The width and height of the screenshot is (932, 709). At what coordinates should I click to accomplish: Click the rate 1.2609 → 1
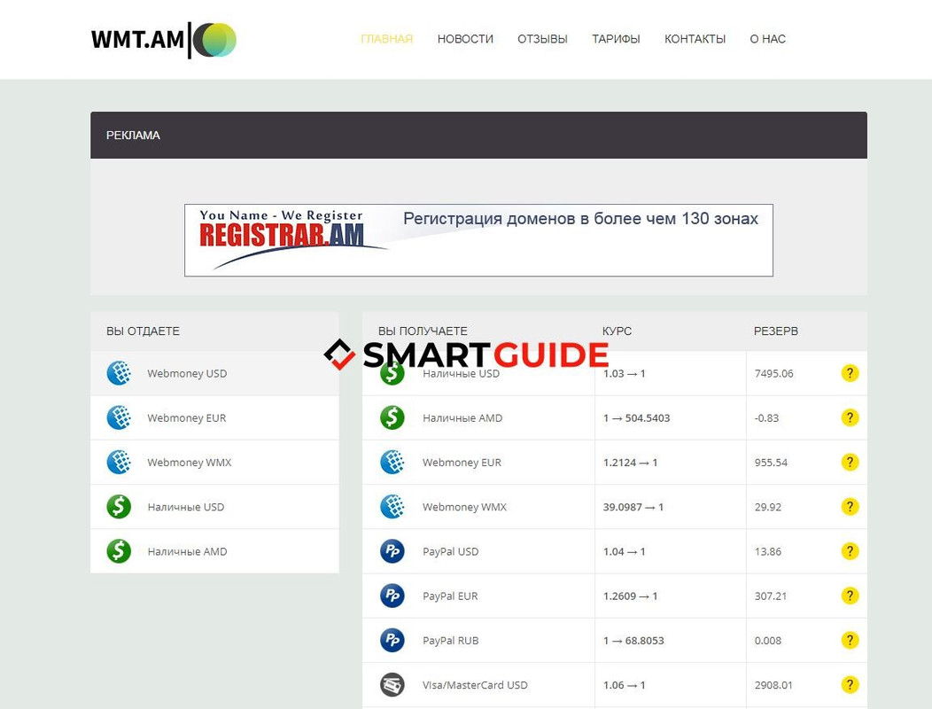[x=630, y=596]
